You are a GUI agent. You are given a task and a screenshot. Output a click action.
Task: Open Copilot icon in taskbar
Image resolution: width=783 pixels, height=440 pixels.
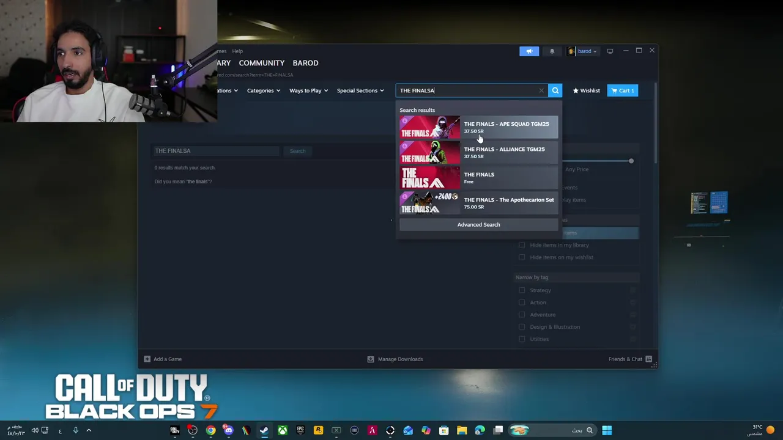[426, 430]
